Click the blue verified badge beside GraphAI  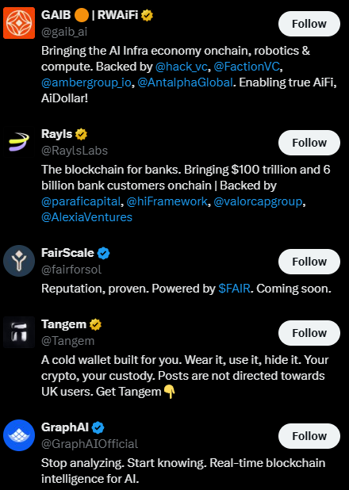point(98,427)
